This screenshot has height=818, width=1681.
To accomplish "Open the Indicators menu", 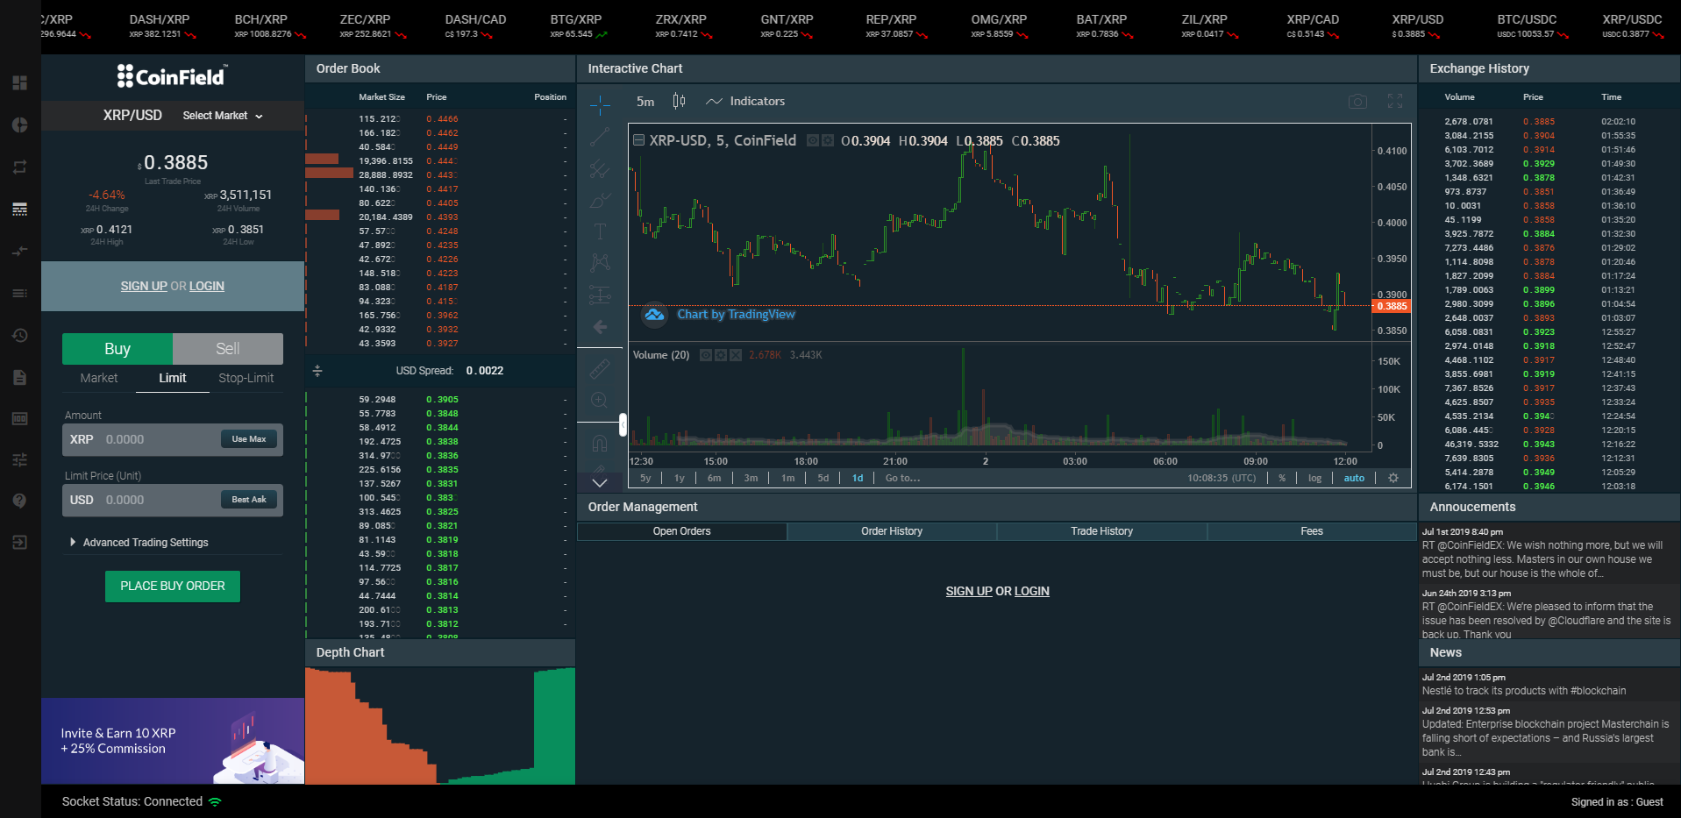I will pyautogui.click(x=745, y=102).
